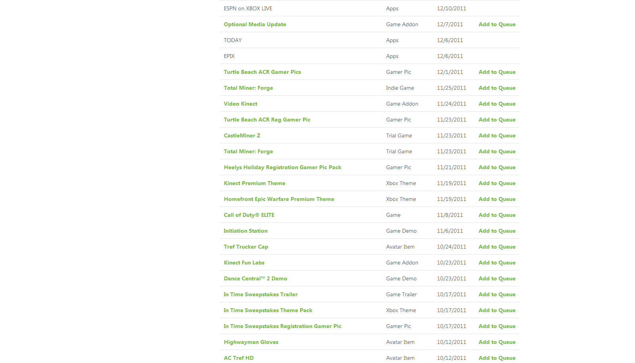This screenshot has width=635, height=363.
Task: Add Video Kinect to queue
Action: click(x=497, y=104)
